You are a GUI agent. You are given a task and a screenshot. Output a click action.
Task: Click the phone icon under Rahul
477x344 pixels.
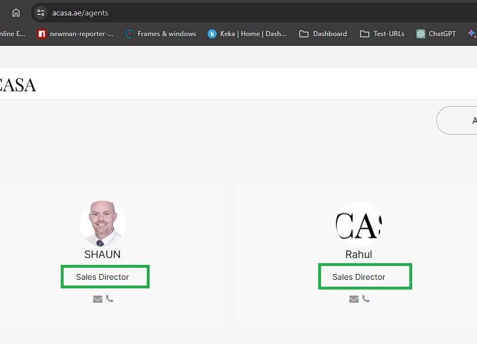click(366, 299)
